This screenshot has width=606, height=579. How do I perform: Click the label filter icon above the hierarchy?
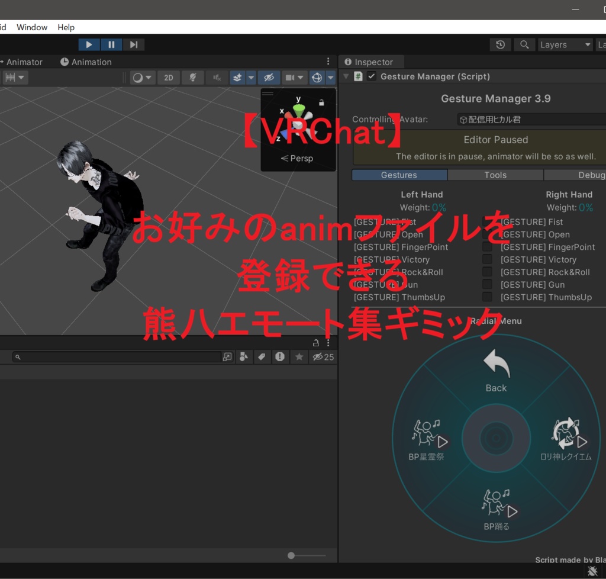pyautogui.click(x=262, y=356)
